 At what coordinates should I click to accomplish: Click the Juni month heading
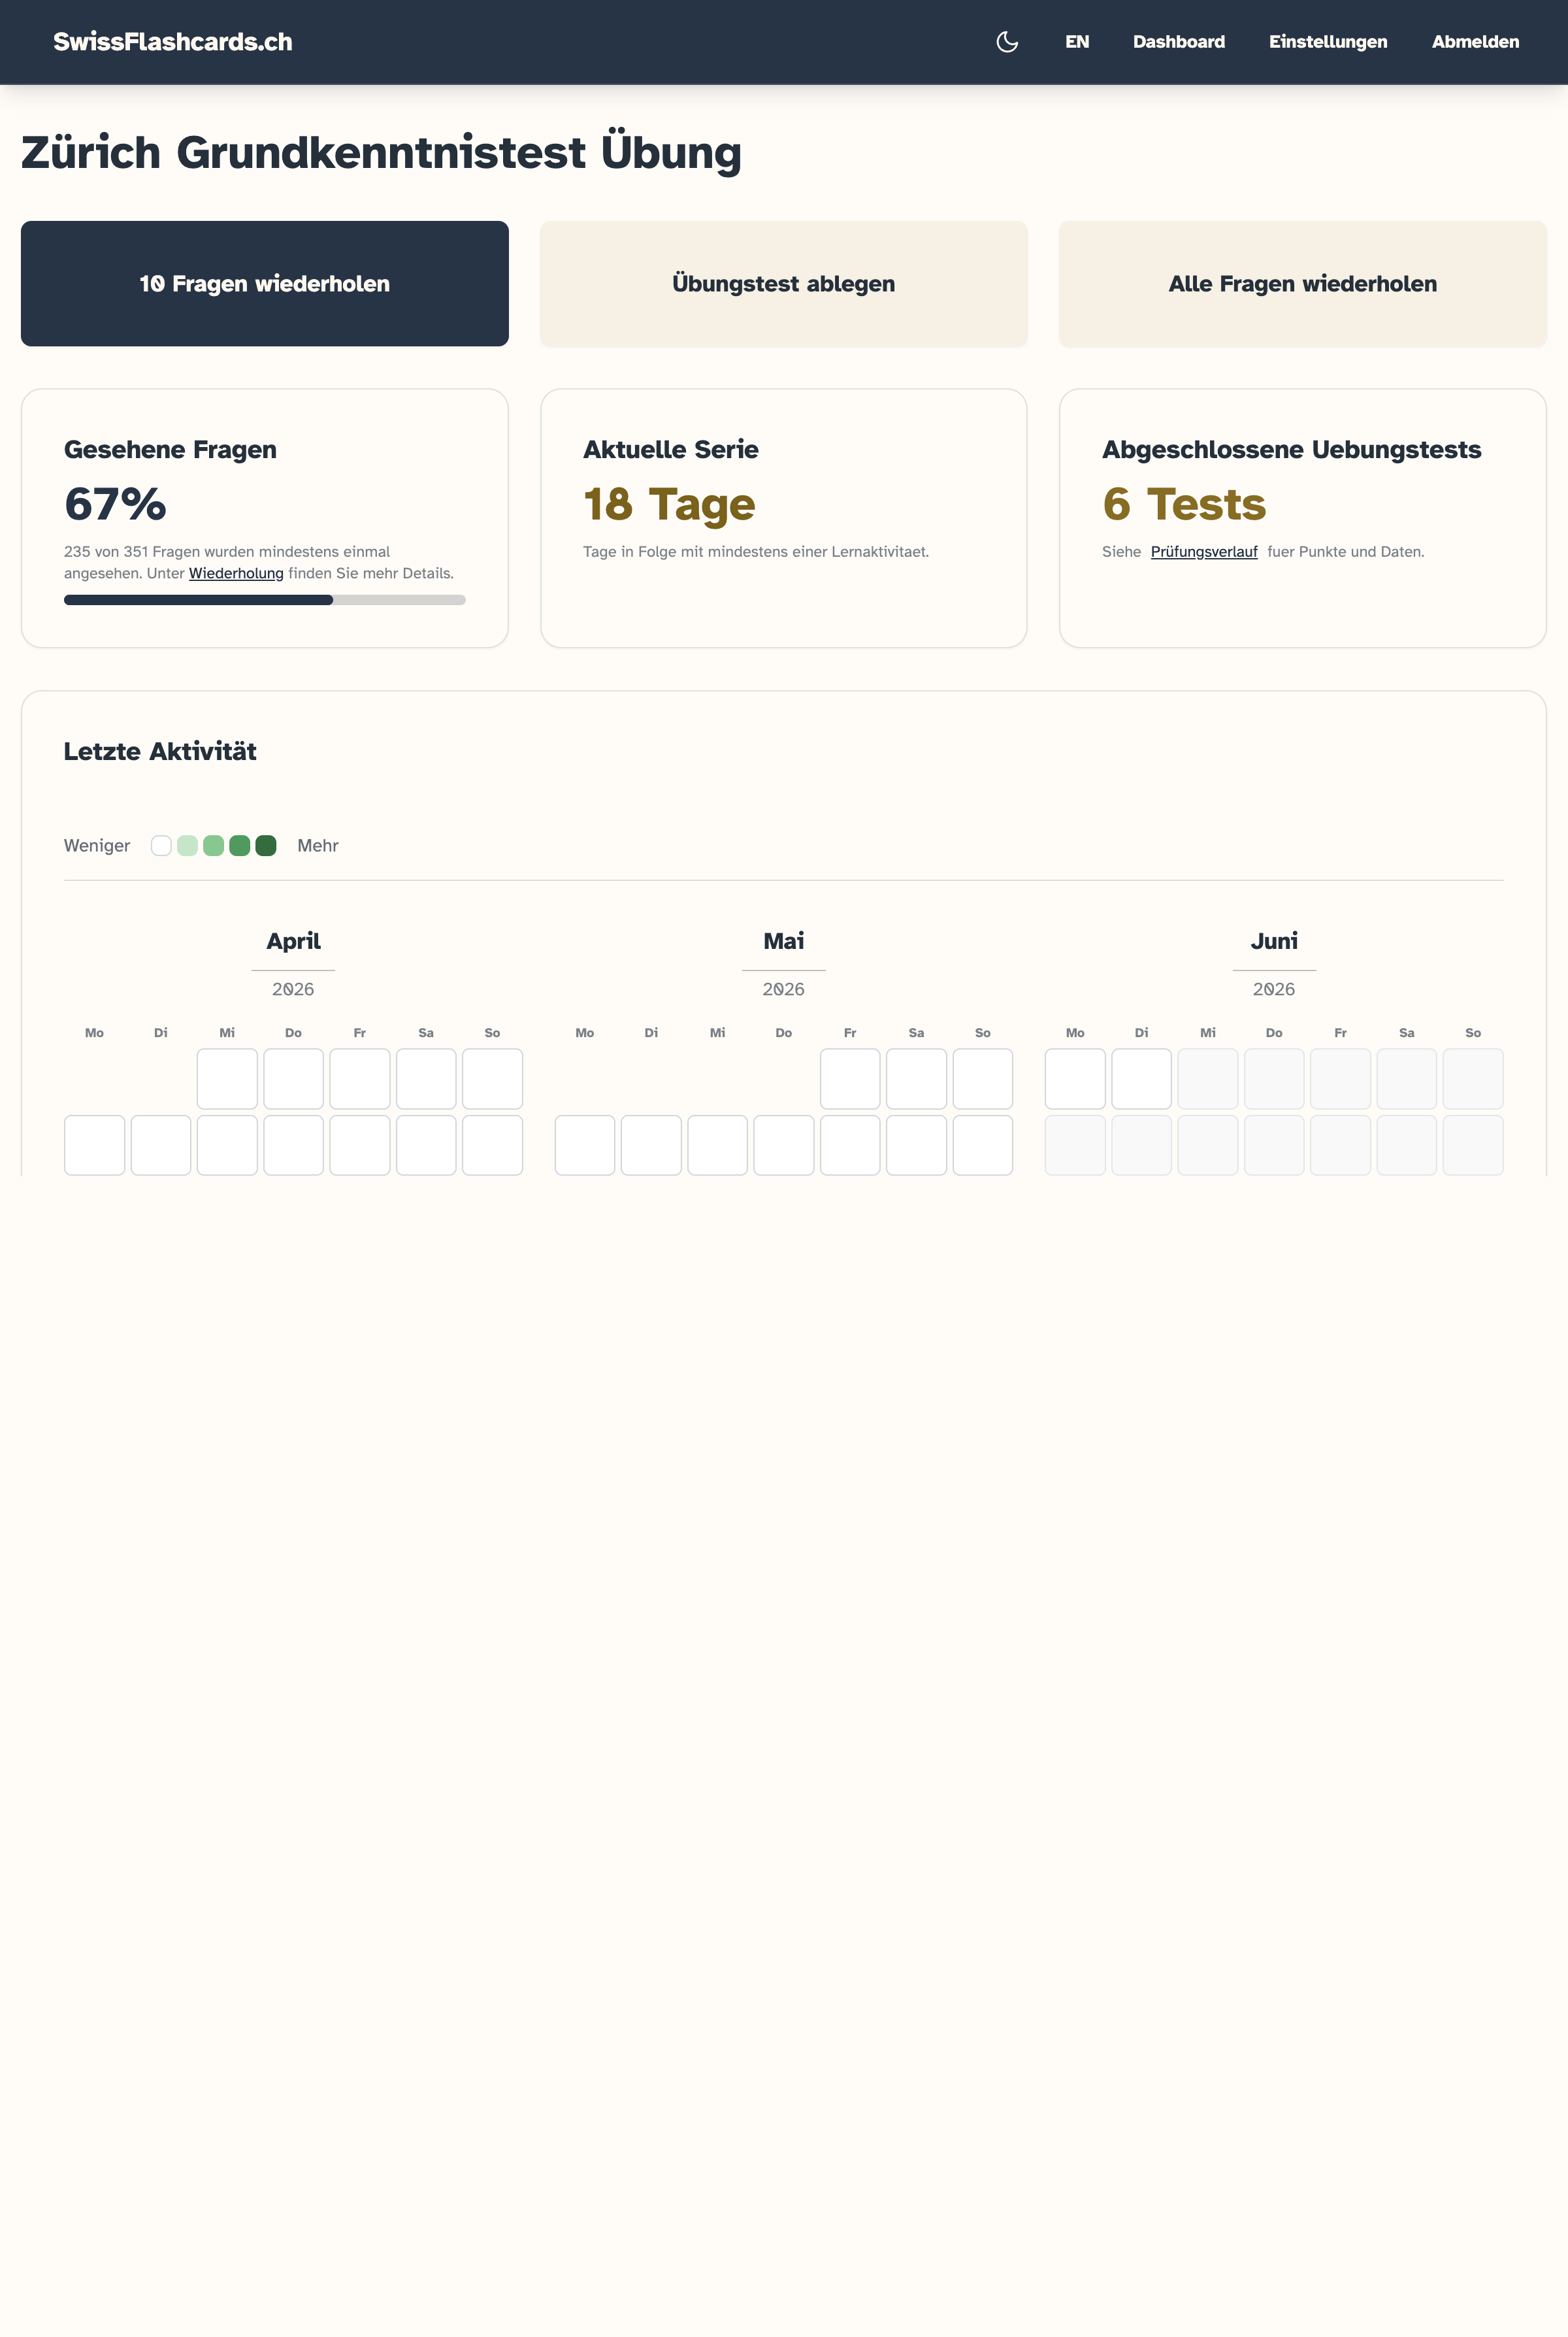coord(1274,941)
